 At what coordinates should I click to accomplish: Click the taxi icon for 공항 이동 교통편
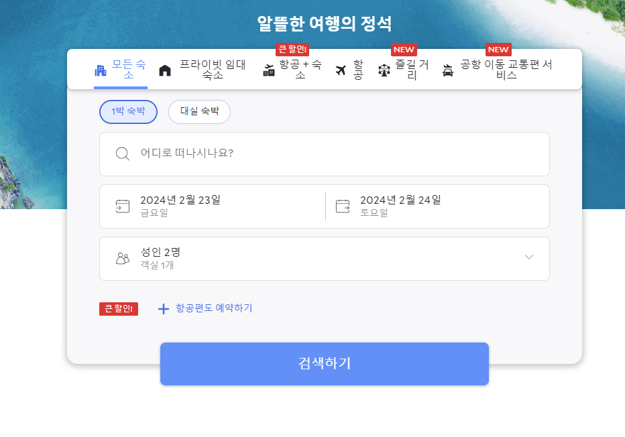446,69
